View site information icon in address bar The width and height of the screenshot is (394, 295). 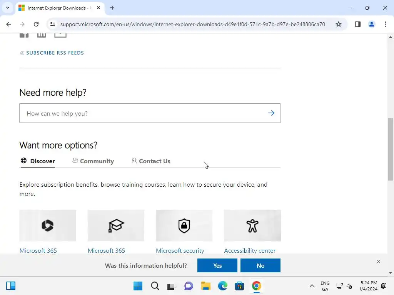[52, 24]
